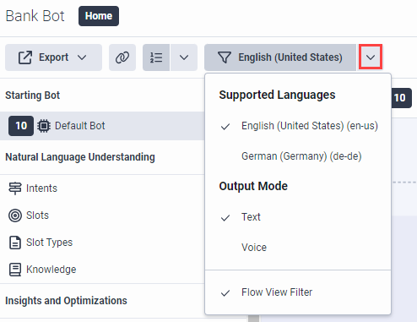This screenshot has width=417, height=322.
Task: Click the Slots target icon
Action: click(x=15, y=216)
